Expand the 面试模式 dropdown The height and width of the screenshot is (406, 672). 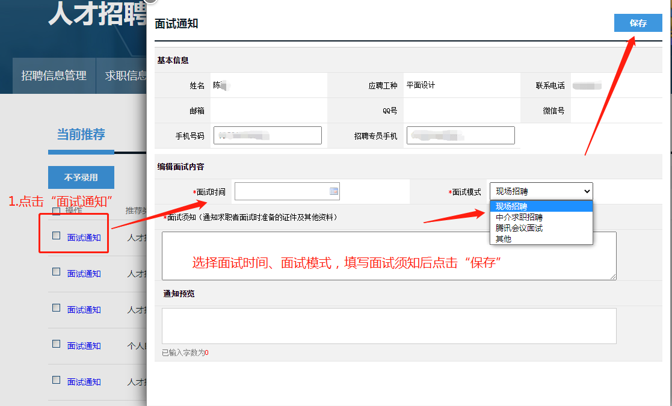(541, 191)
